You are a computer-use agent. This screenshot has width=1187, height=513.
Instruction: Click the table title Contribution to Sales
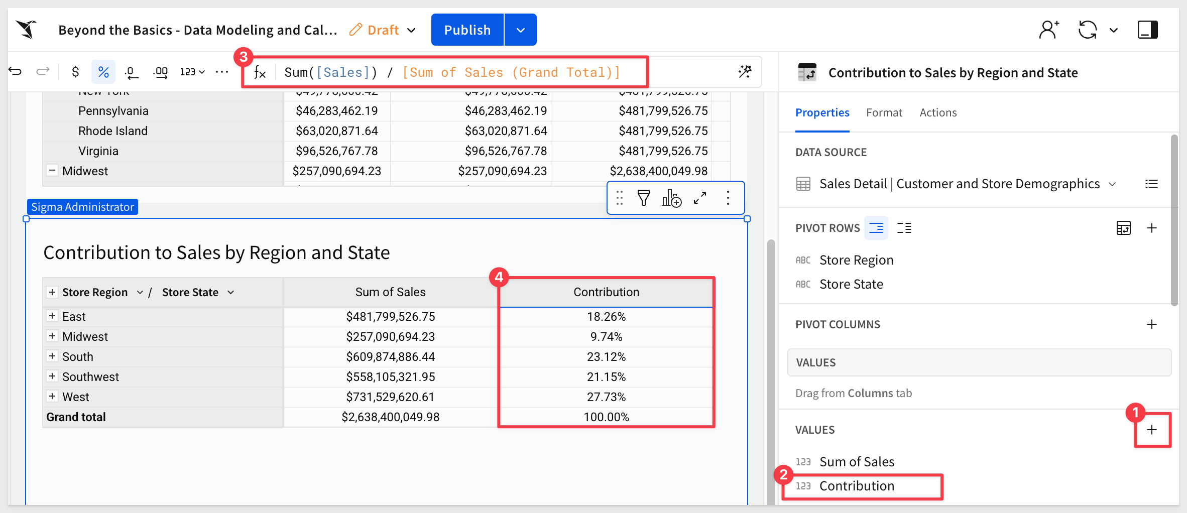[x=216, y=252]
